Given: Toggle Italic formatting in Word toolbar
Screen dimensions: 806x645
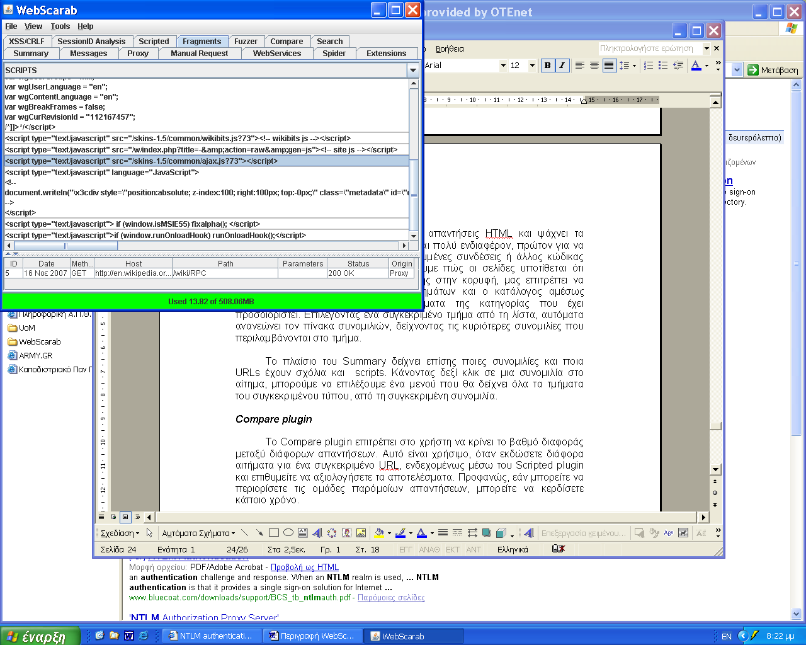Looking at the screenshot, I should pos(562,66).
